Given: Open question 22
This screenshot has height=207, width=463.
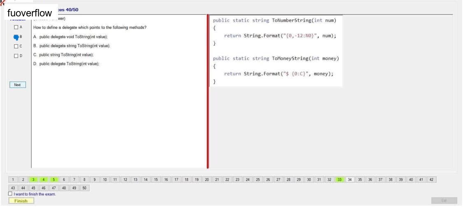Looking at the screenshot, I should pos(227,179).
